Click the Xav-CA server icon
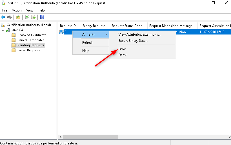 point(8,30)
